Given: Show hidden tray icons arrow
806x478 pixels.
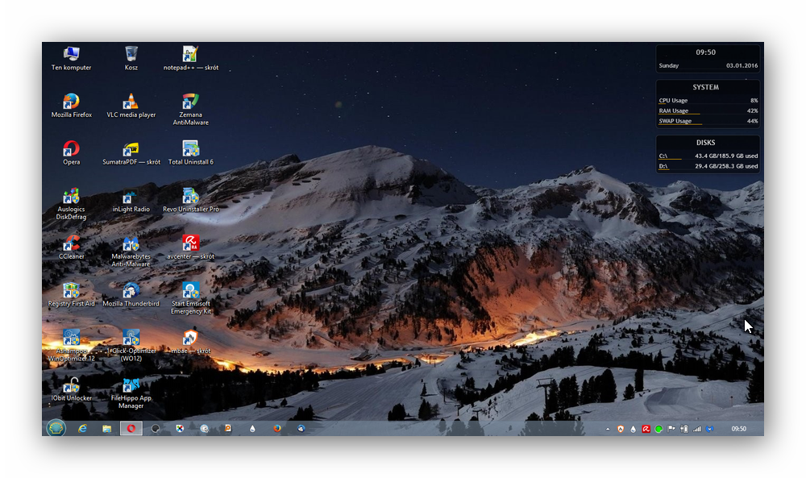Looking at the screenshot, I should 608,429.
